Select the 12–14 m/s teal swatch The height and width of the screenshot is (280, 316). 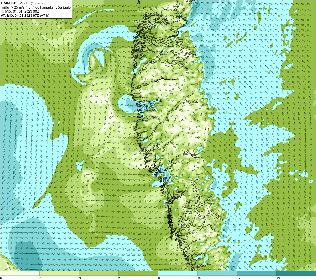(x=257, y=273)
